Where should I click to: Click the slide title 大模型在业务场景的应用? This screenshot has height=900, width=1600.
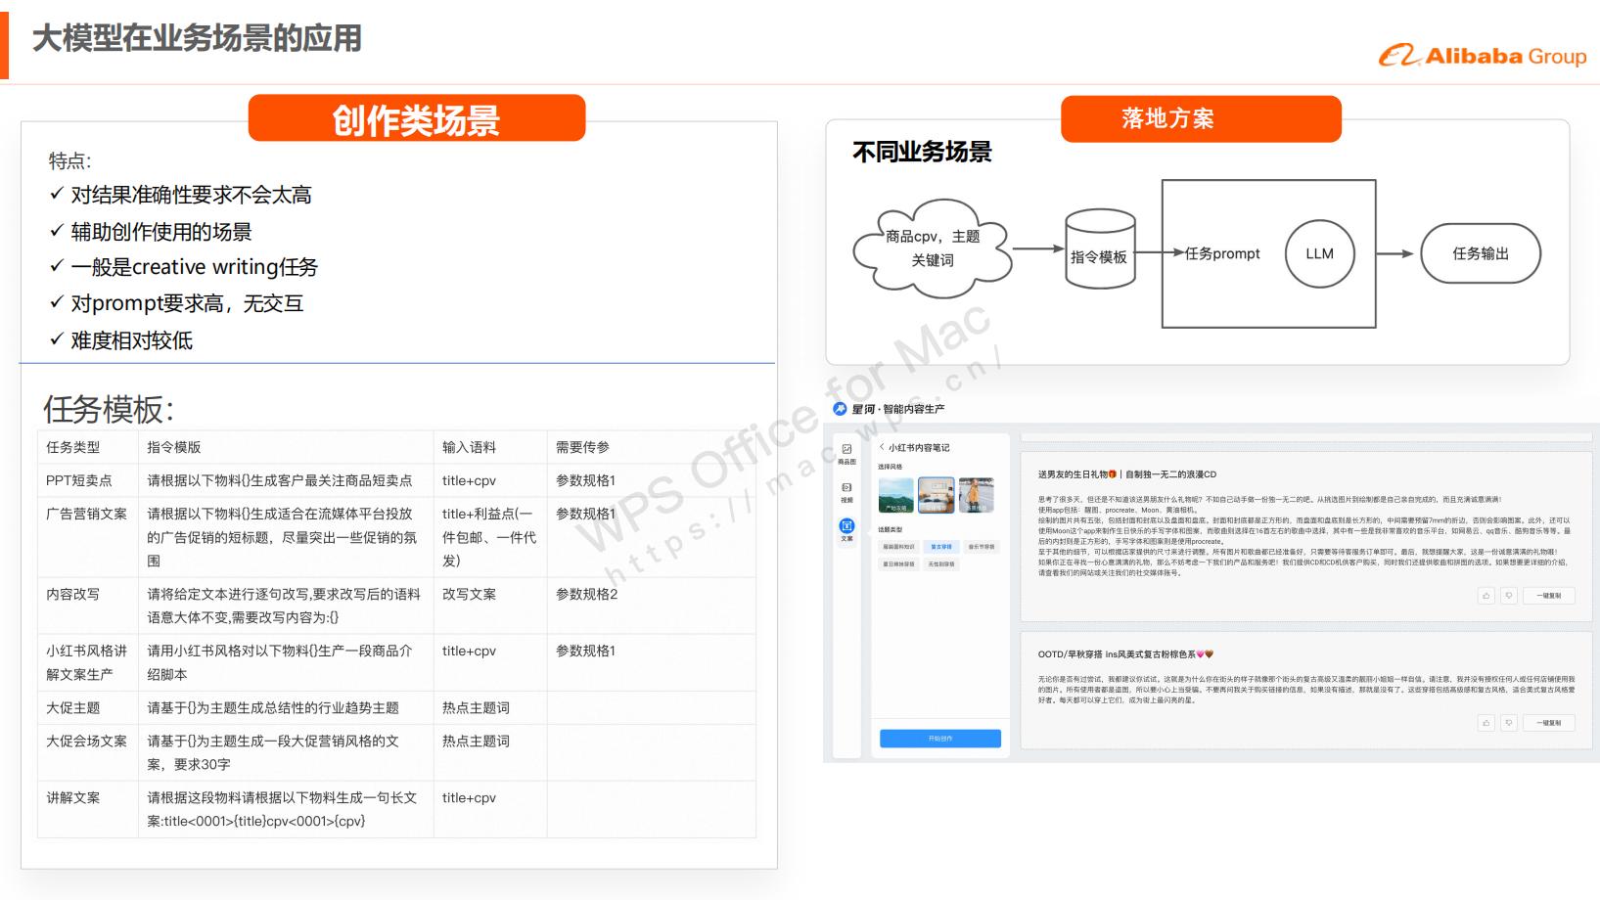pos(197,38)
